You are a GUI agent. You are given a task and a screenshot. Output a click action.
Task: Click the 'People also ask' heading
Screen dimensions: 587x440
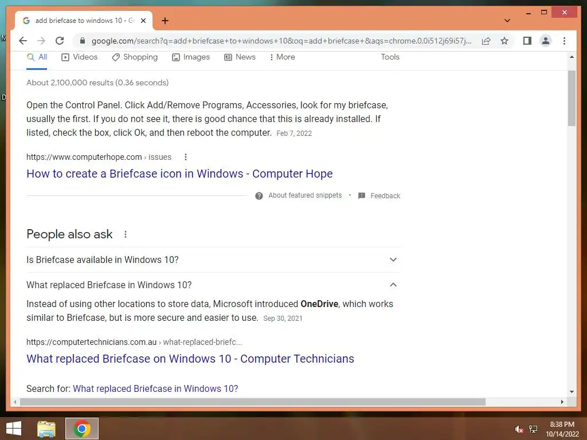point(69,234)
